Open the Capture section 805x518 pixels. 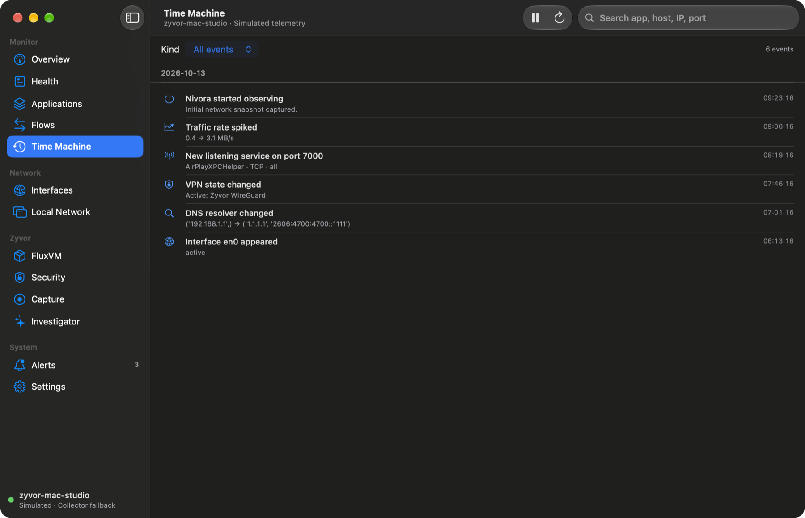pyautogui.click(x=75, y=299)
